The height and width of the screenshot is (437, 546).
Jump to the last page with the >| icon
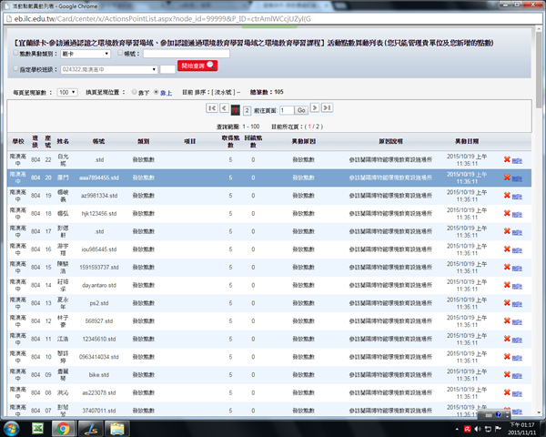(327, 107)
